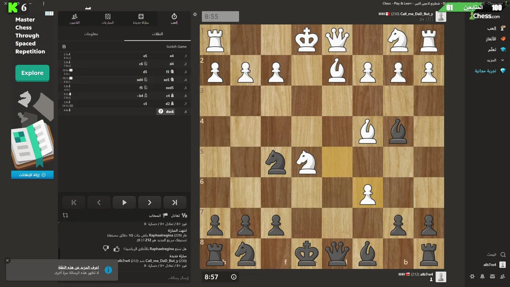Image resolution: width=510 pixels, height=287 pixels.
Task: Click the top clock showing 8:55
Action: coord(220,16)
